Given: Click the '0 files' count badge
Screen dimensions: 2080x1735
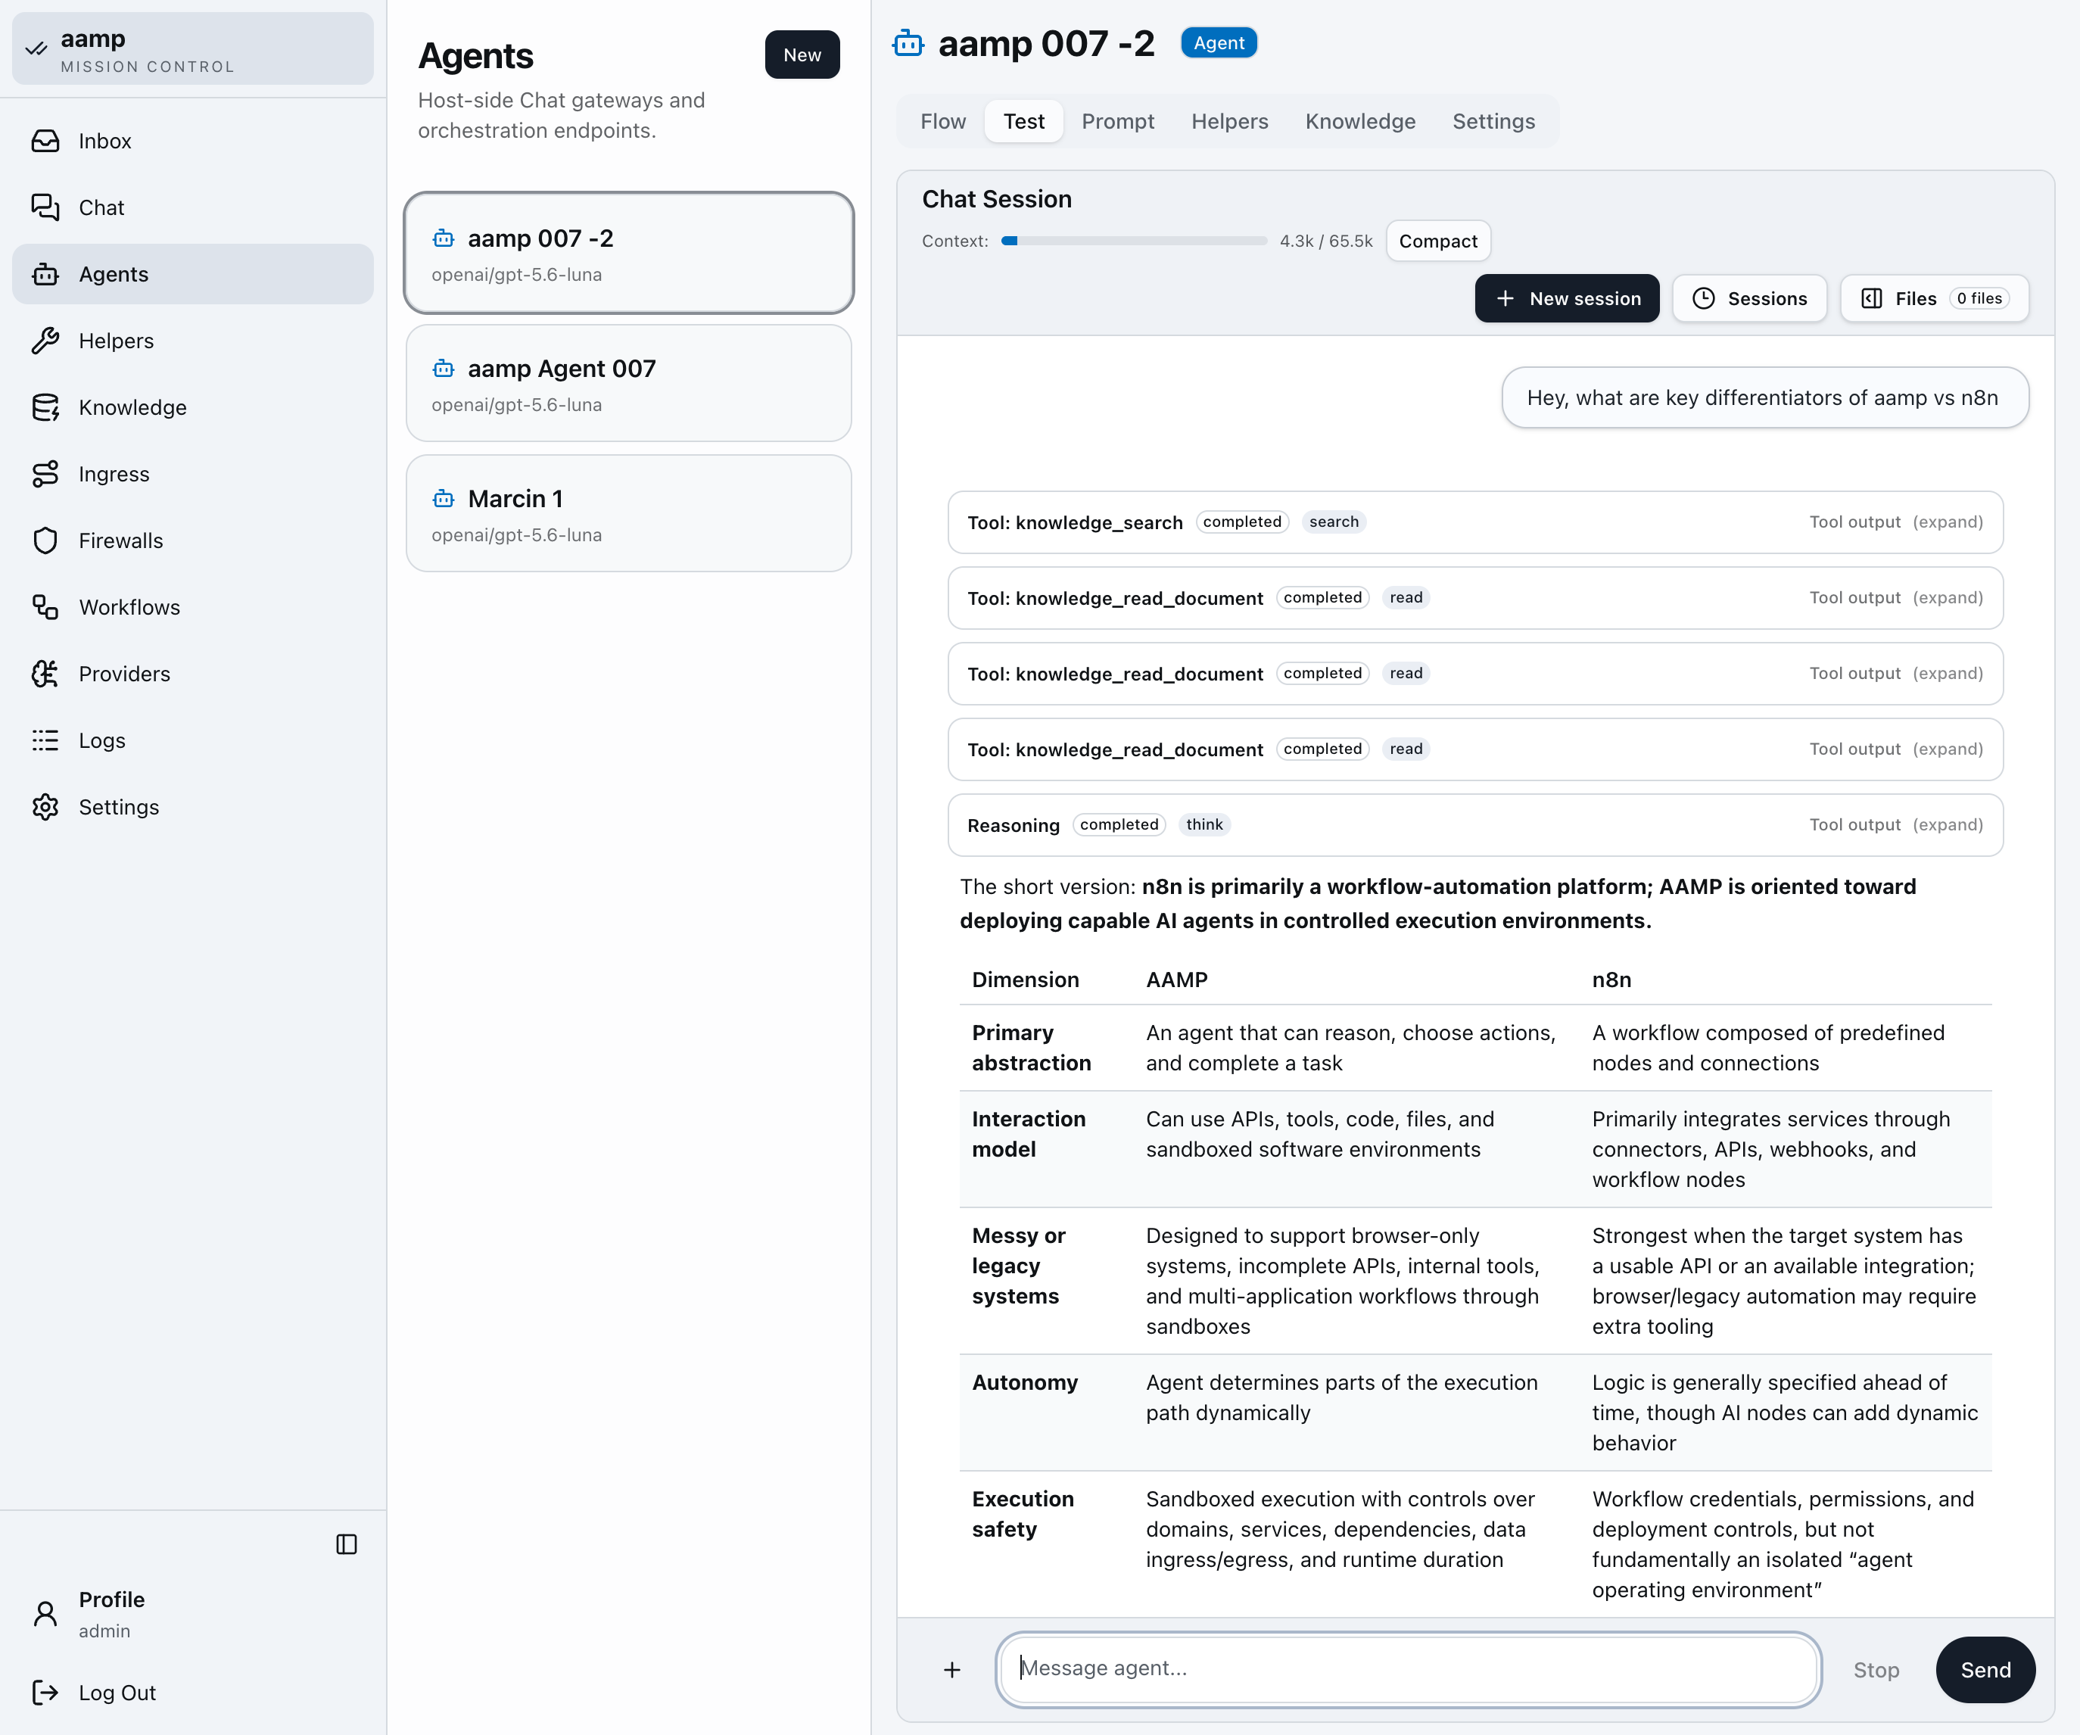Looking at the screenshot, I should [1979, 298].
